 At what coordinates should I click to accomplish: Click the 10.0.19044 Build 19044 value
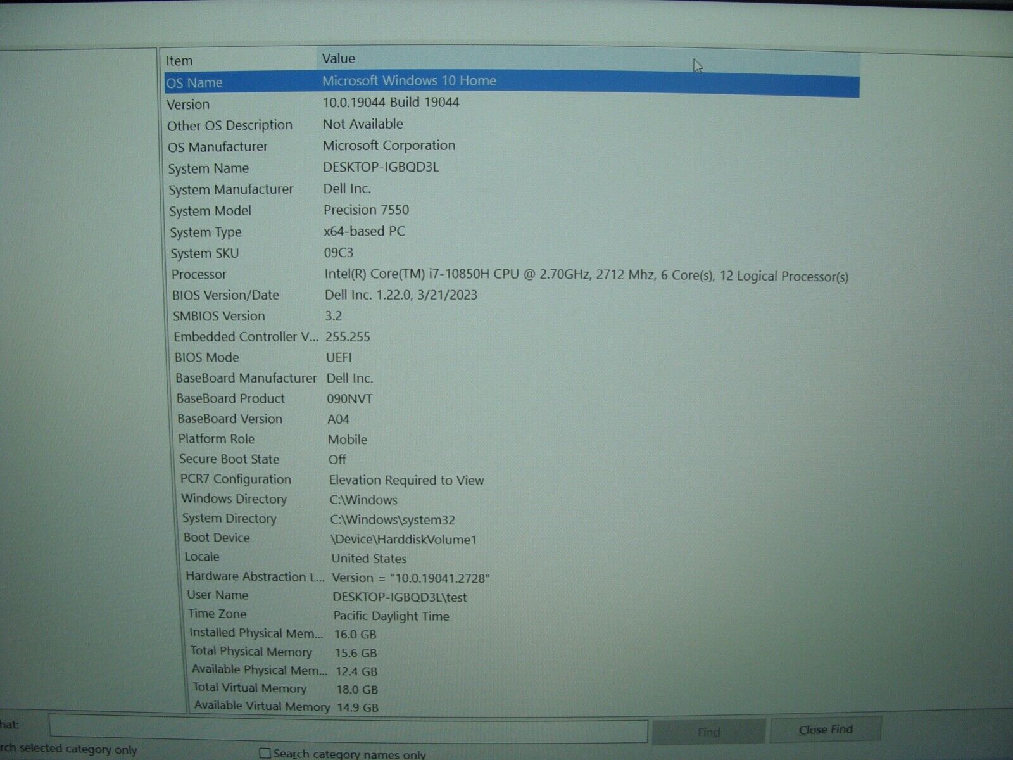point(391,103)
